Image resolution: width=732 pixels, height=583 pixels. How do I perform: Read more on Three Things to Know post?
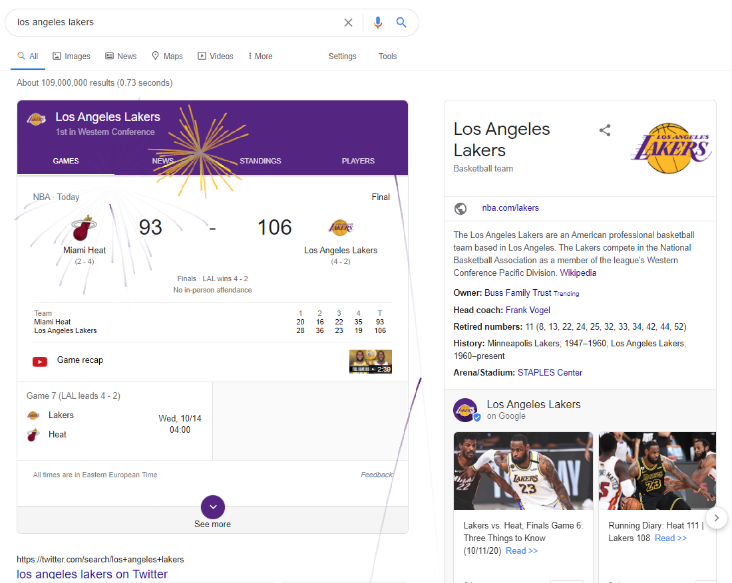tap(522, 551)
